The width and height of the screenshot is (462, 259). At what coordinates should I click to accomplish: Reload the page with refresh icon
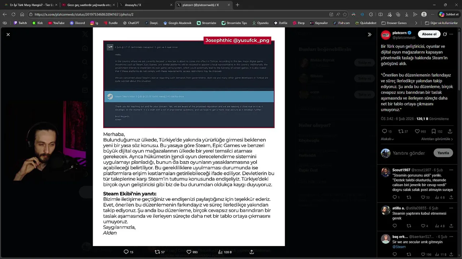click(13, 14)
